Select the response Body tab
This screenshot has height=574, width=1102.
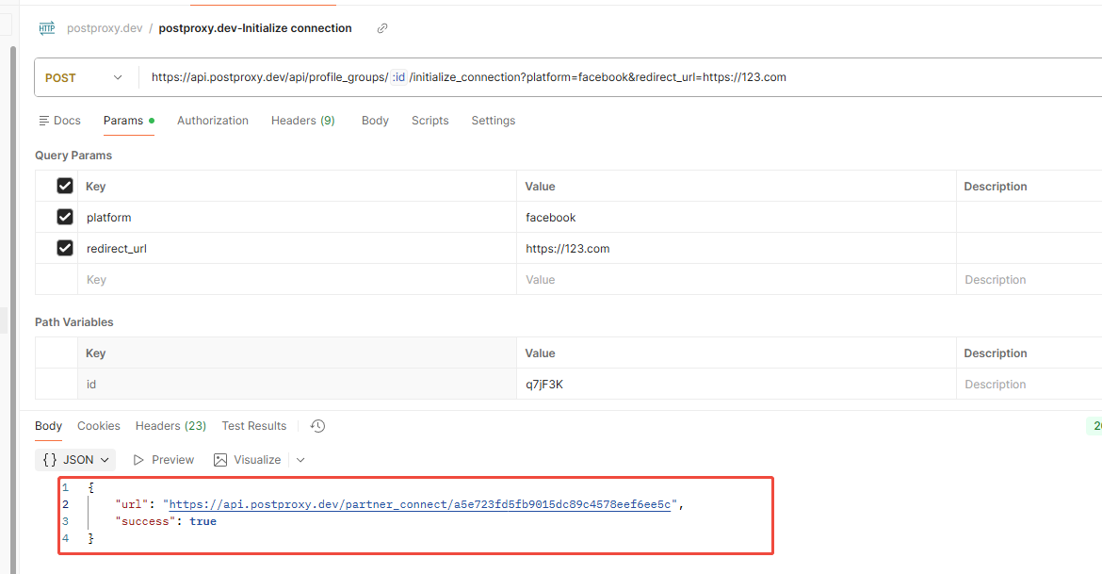pos(48,426)
